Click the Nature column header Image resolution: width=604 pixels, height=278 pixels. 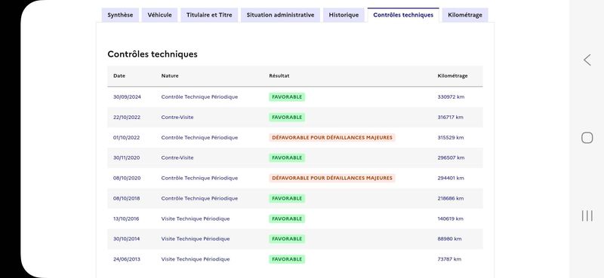(x=170, y=76)
